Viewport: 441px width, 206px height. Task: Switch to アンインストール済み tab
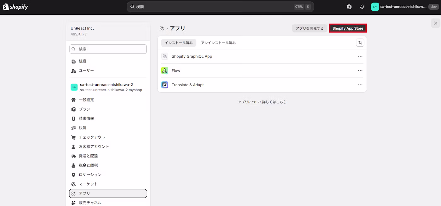[218, 43]
